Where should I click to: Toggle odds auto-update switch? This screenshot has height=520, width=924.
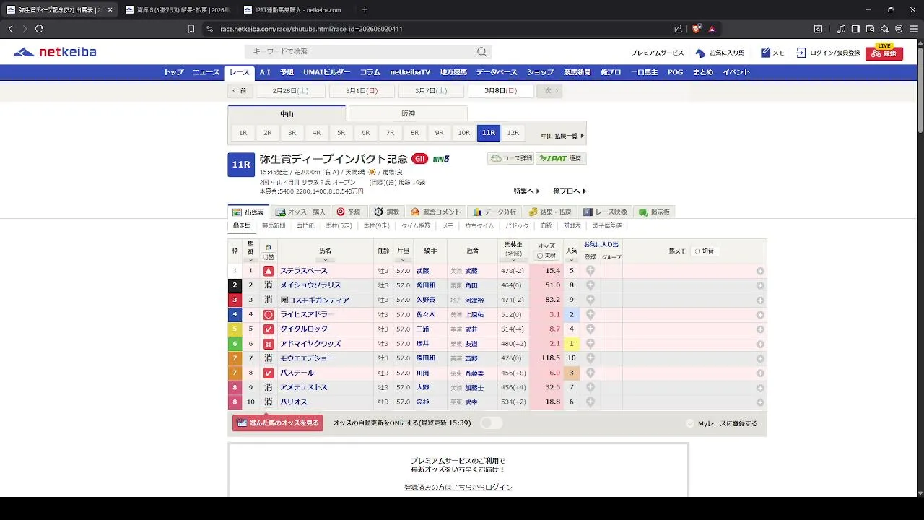pyautogui.click(x=491, y=423)
